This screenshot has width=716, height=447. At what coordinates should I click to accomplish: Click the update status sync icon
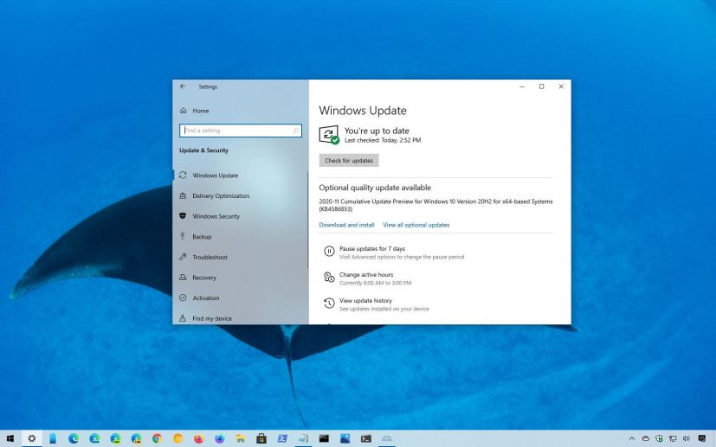tap(329, 135)
